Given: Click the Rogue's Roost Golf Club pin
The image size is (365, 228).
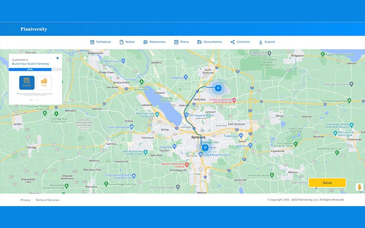Looking at the screenshot, I should 323,54.
